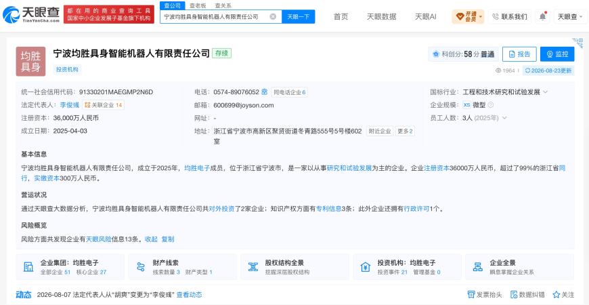Click the TianYanCha logo
This screenshot has height=305, width=589.
[x=31, y=14]
